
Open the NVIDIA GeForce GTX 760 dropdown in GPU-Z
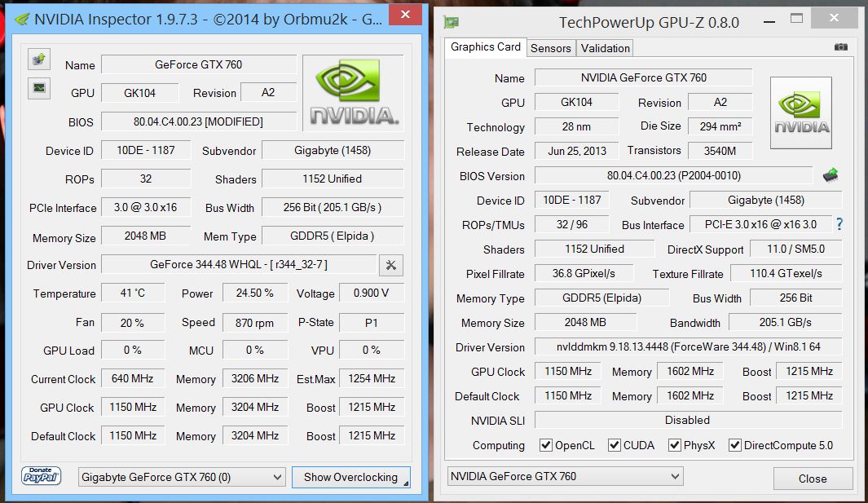pyautogui.click(x=565, y=476)
